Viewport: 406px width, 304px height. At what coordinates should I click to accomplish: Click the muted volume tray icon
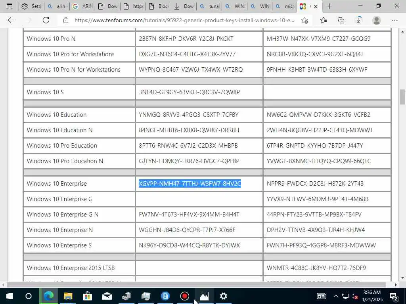(355, 296)
